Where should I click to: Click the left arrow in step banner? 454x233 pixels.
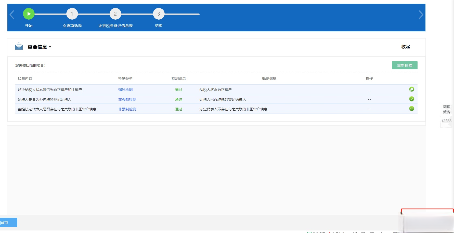point(12,15)
